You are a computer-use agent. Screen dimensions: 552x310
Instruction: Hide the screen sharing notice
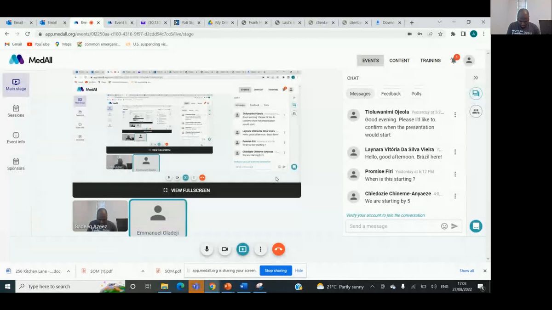pos(299,271)
